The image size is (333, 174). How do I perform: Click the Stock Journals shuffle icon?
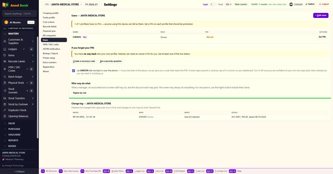coord(5,91)
